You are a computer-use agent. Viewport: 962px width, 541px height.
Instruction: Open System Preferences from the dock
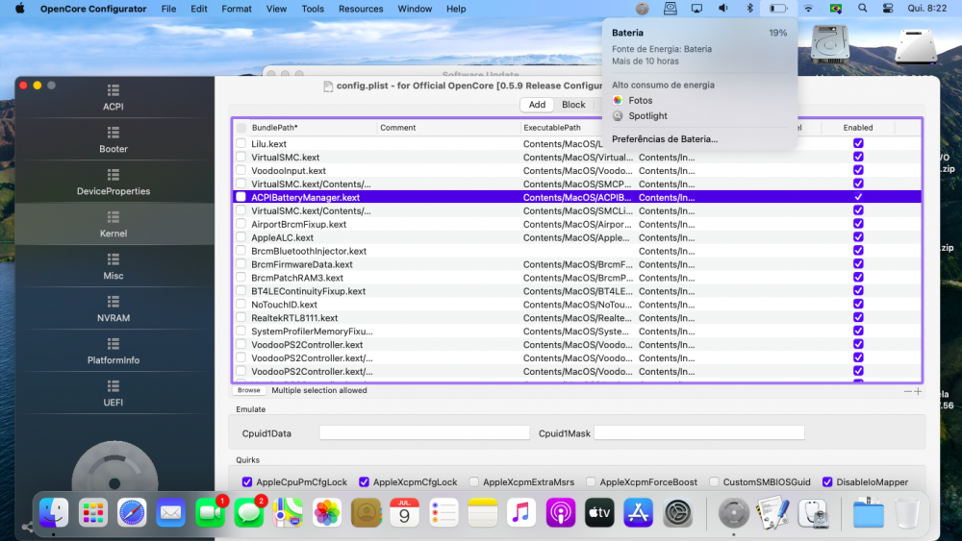pos(677,513)
